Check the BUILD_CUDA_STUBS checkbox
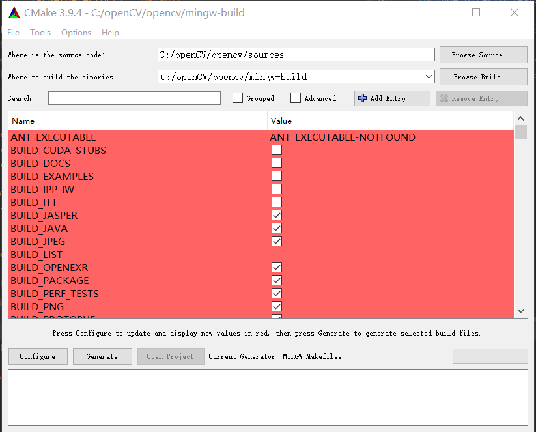 tap(277, 150)
